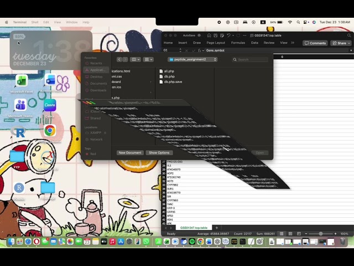Viewport: 354px width, 266px height.
Task: Open the peptide_assignment2 folder path dropdown
Action: pyautogui.click(x=192, y=59)
